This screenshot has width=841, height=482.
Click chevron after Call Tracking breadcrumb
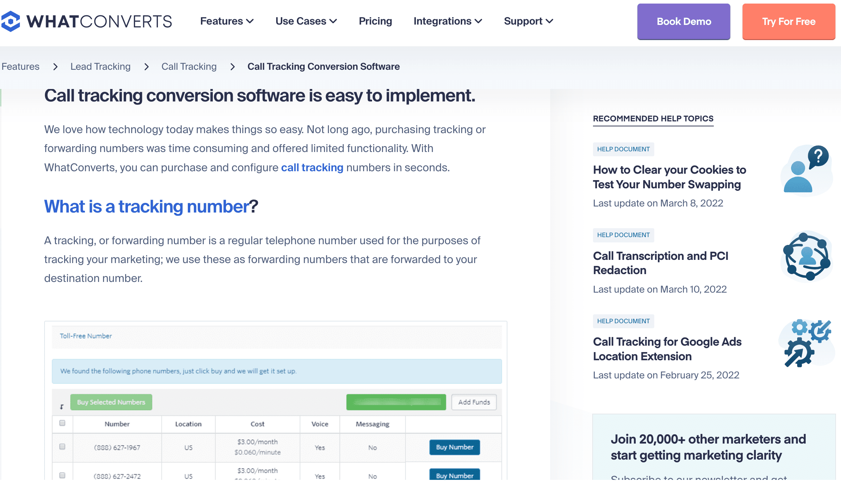tap(233, 67)
